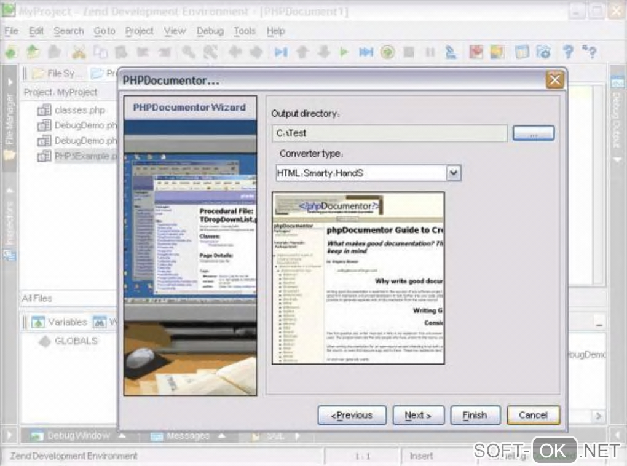Click the blue double-arrow Go icon
The height and width of the screenshot is (466, 627).
pyautogui.click(x=366, y=52)
